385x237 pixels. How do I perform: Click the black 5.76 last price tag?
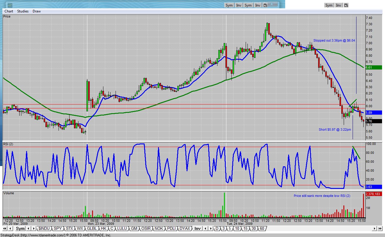pos(373,121)
